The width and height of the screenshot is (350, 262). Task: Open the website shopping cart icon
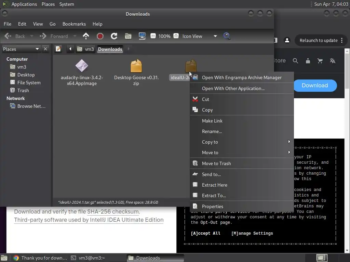click(x=320, y=61)
